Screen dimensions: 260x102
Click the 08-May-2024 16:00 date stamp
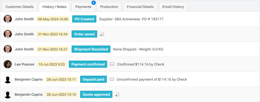[53, 19]
